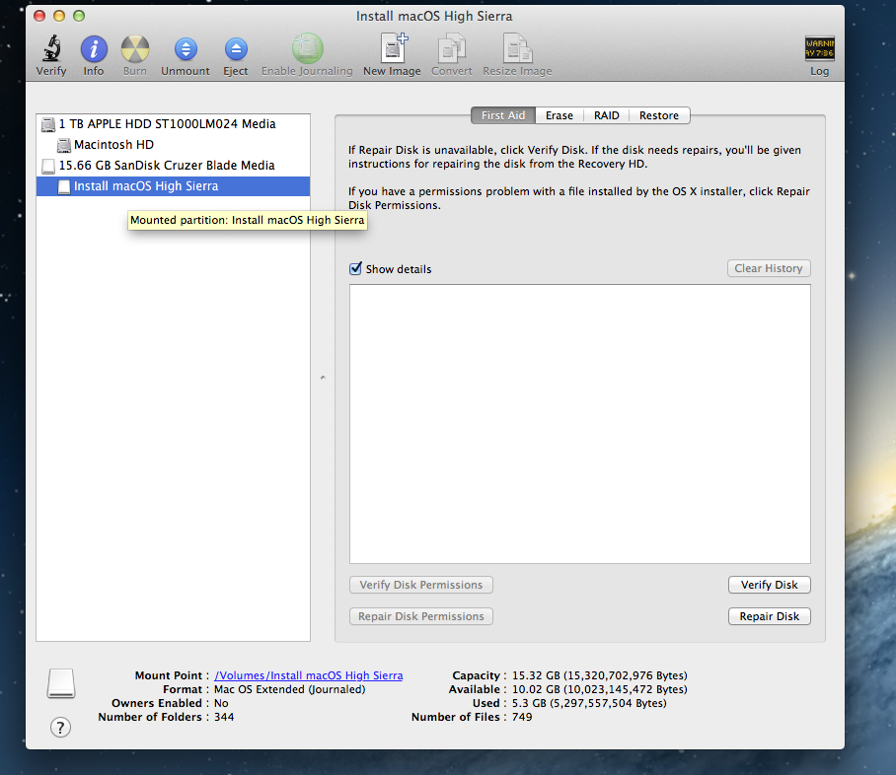Select the Install macOS High Sierra partition row
The height and width of the screenshot is (775, 896).
coord(173,186)
